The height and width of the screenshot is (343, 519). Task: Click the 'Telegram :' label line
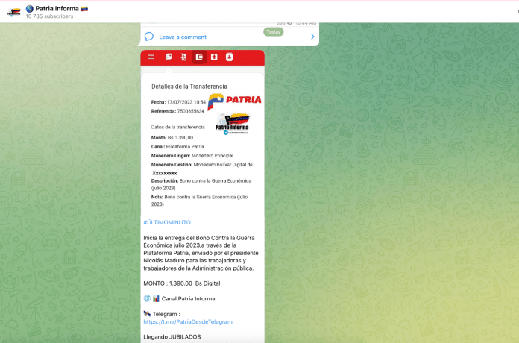click(162, 314)
